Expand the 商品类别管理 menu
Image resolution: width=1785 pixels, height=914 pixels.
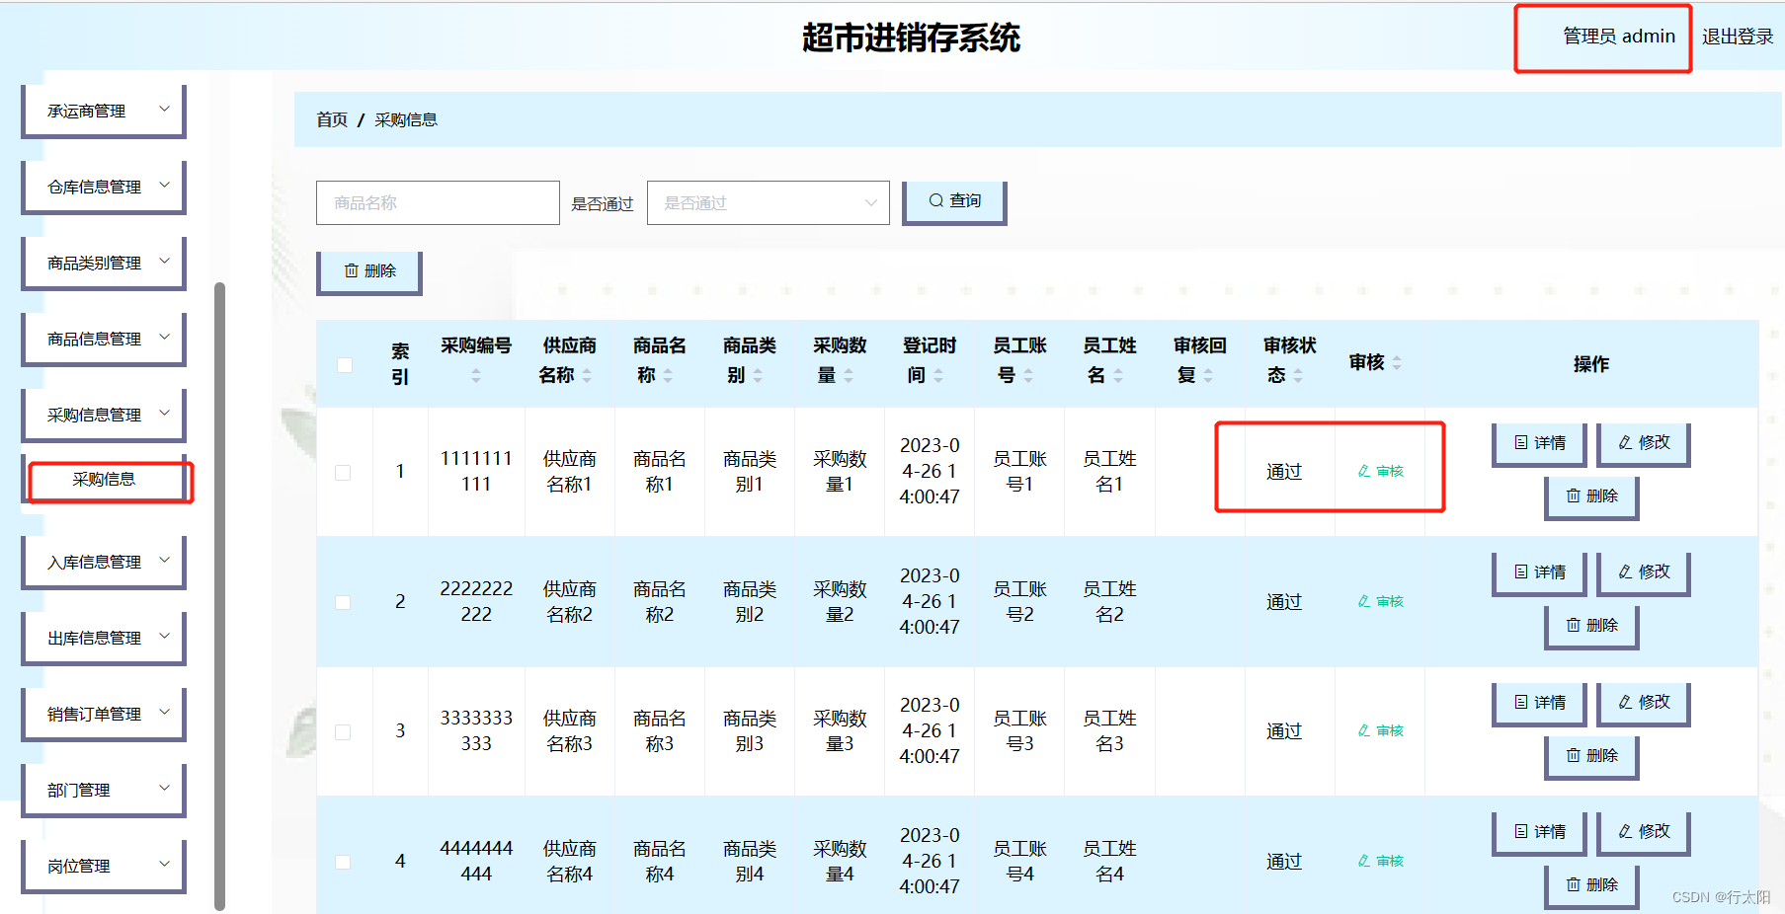click(104, 263)
